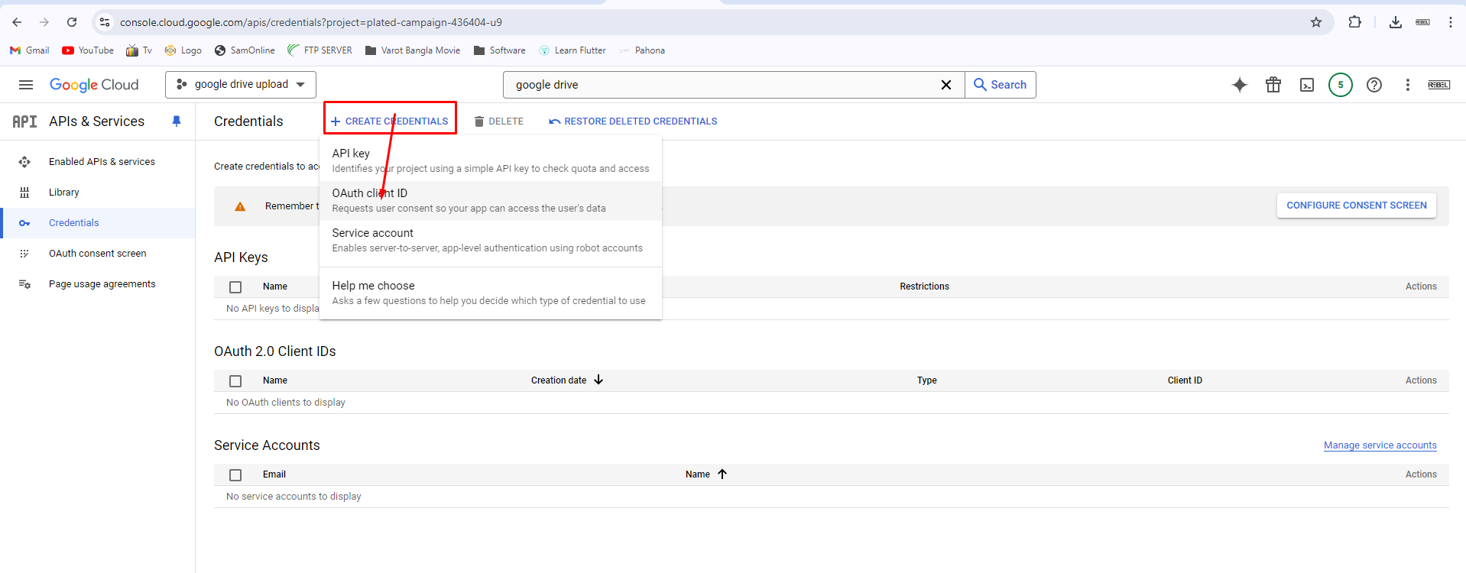Open the SamOnline bookmark
The width and height of the screenshot is (1466, 573).
[245, 50]
